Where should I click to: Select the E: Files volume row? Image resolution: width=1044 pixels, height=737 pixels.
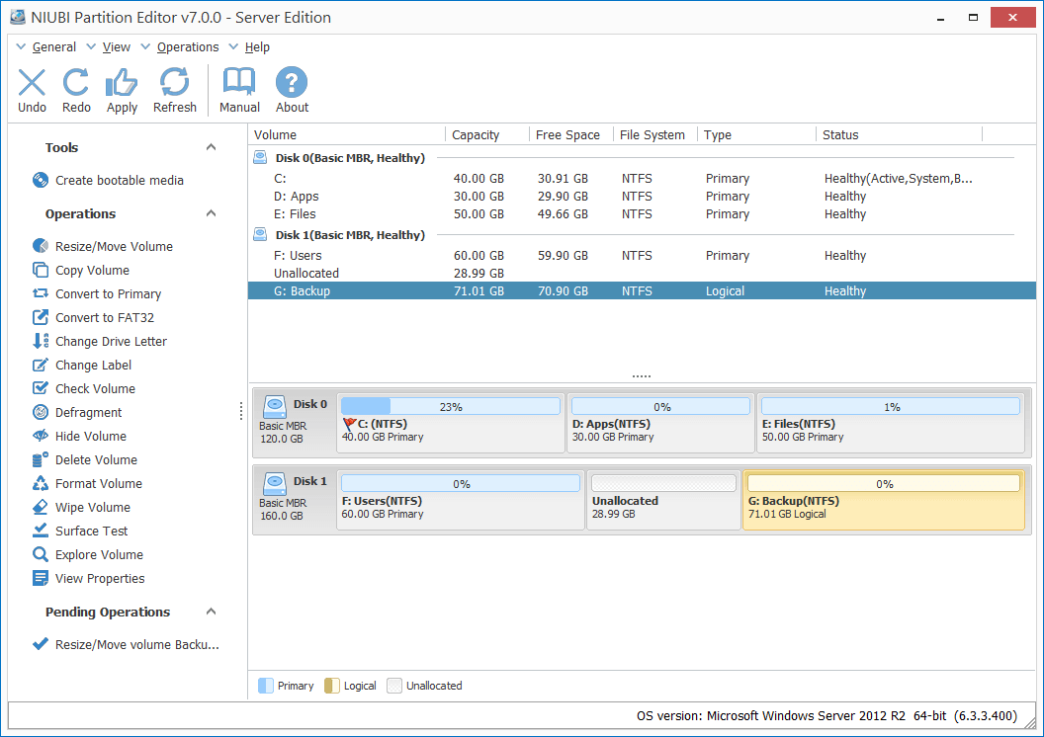click(642, 214)
